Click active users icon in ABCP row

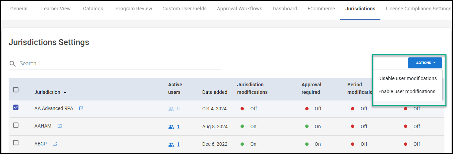click(x=171, y=144)
